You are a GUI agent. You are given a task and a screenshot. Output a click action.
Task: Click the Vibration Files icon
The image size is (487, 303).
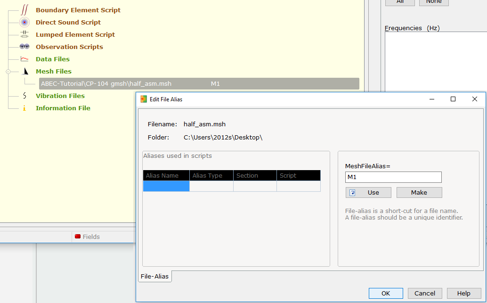click(x=24, y=96)
